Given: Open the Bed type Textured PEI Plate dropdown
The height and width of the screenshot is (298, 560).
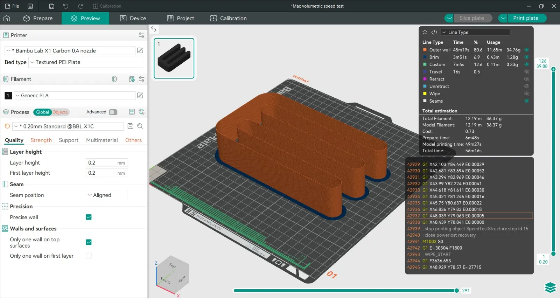Looking at the screenshot, I should [86, 62].
